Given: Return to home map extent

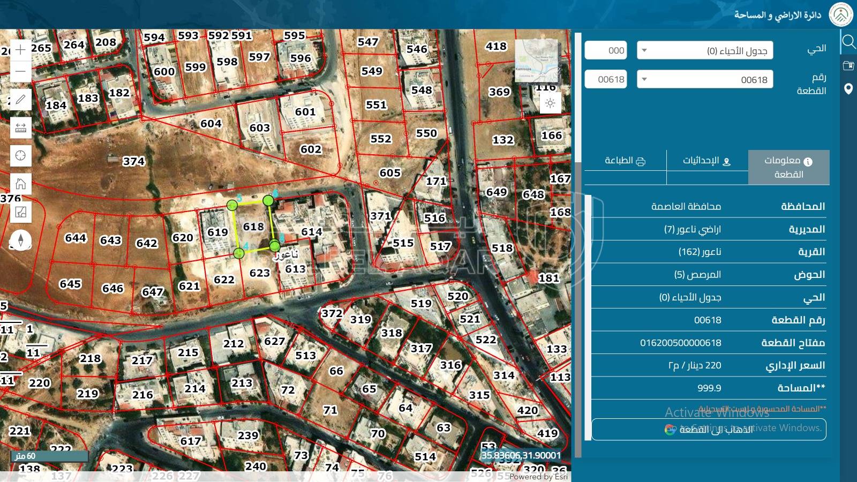Looking at the screenshot, I should [x=20, y=184].
